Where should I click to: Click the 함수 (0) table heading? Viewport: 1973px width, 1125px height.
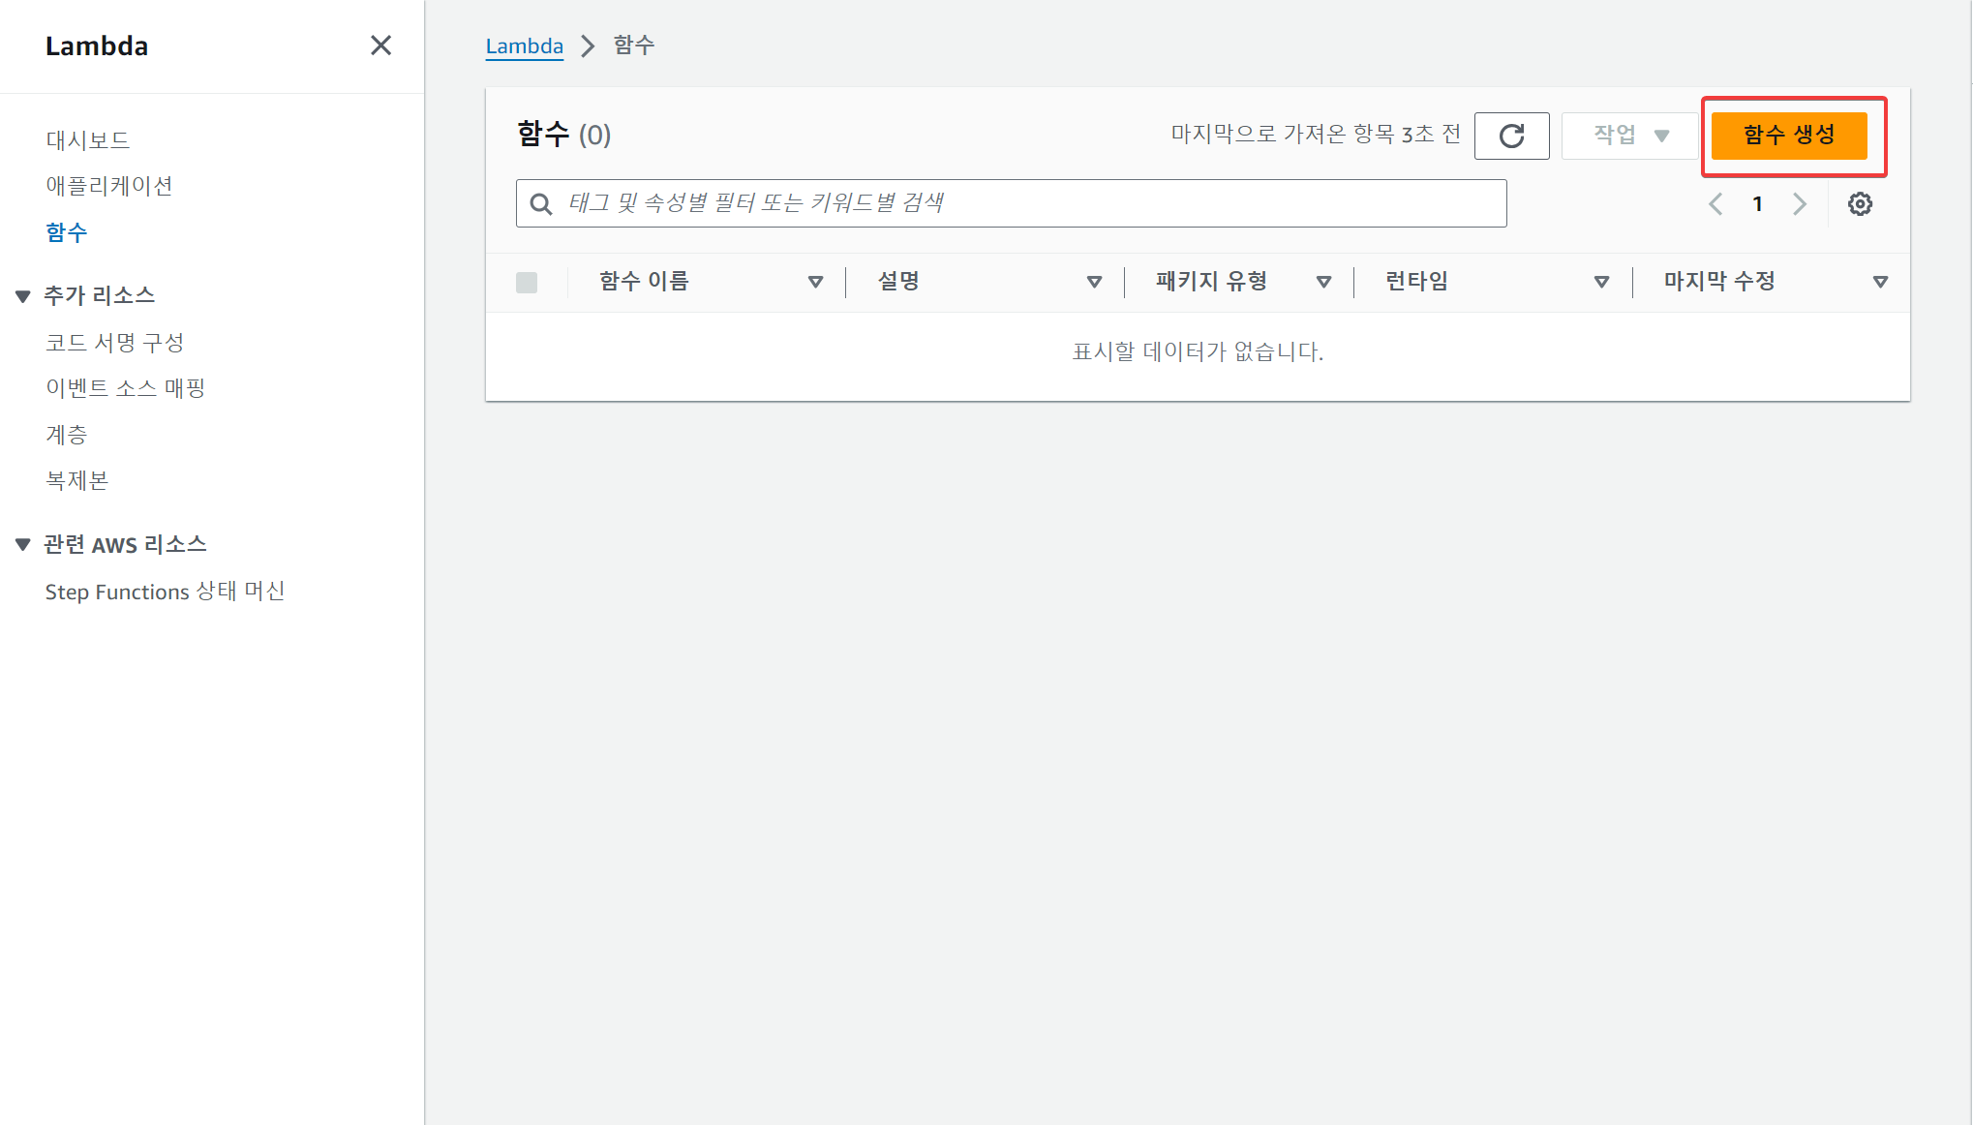(564, 135)
